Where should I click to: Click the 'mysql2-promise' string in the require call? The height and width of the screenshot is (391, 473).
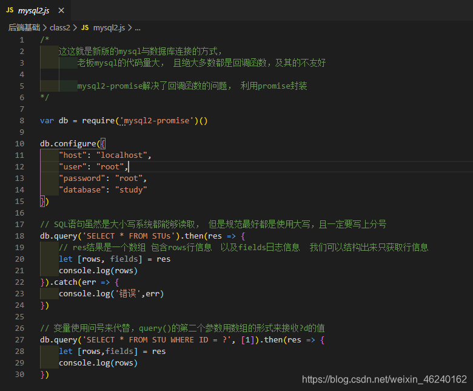tap(157, 121)
